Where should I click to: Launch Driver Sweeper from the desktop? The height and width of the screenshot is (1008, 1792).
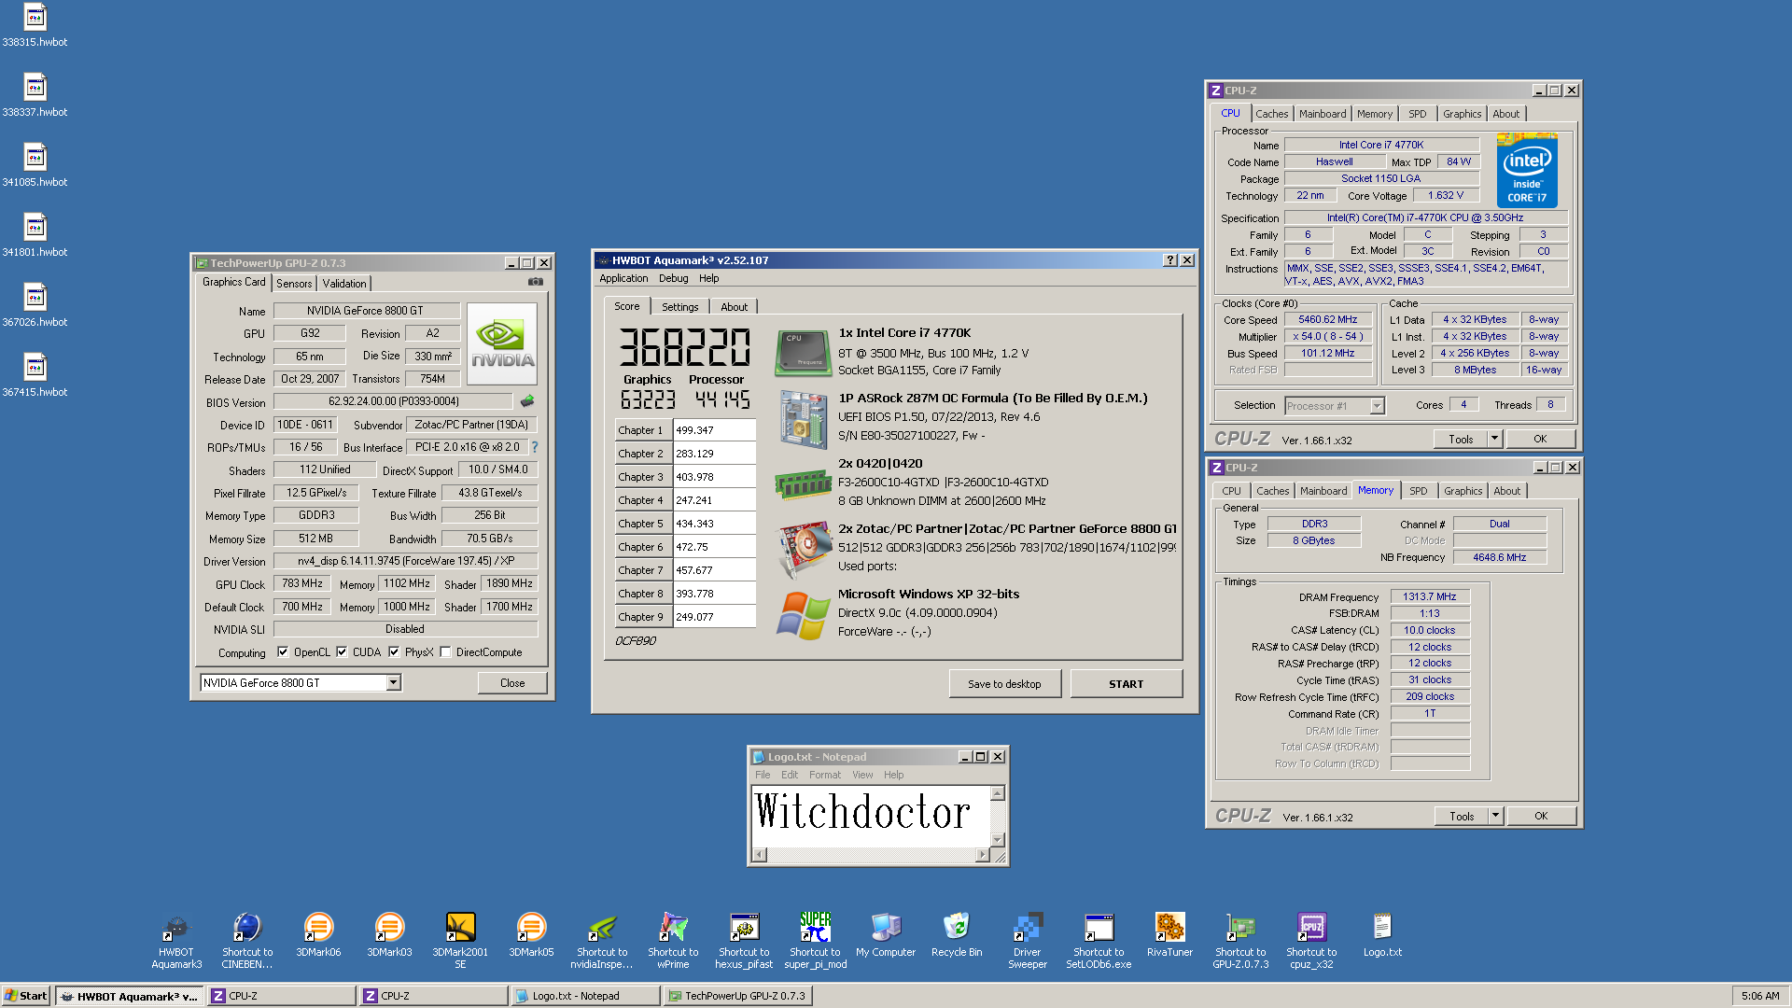point(1028,941)
